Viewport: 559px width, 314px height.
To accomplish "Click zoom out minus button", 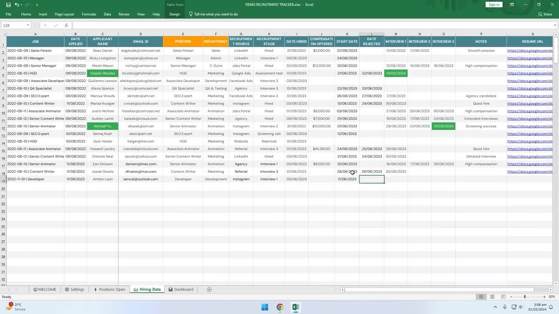I will (511, 297).
